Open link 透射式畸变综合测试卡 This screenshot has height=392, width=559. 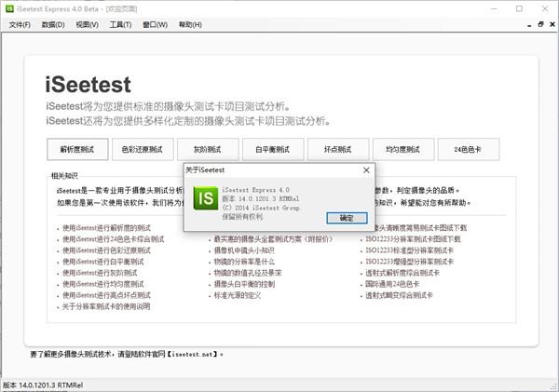[399, 295]
